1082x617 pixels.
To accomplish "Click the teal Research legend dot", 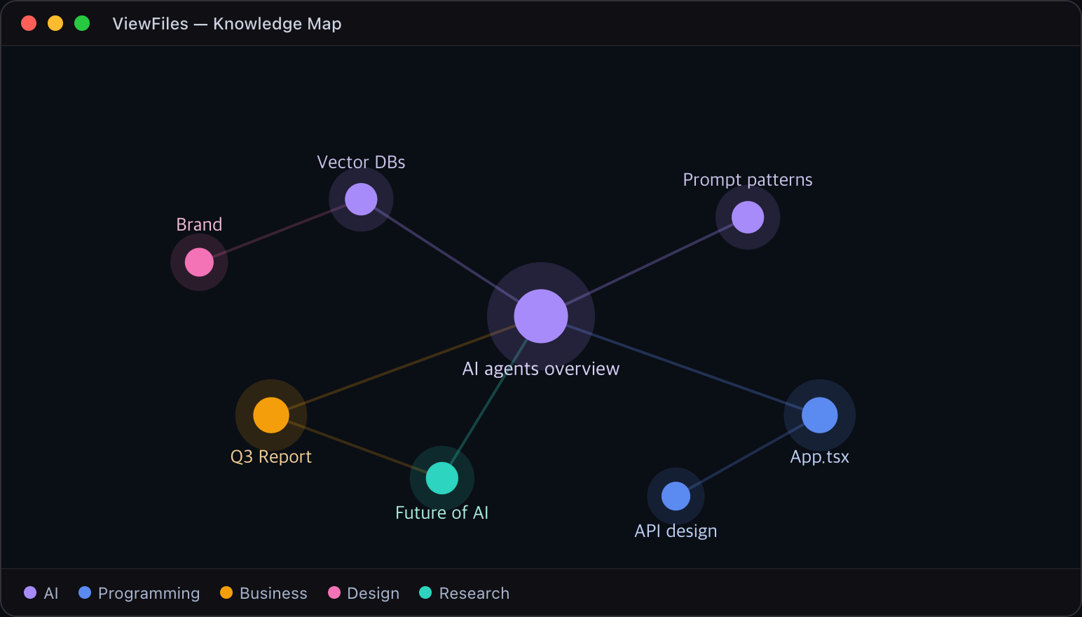I will click(425, 592).
